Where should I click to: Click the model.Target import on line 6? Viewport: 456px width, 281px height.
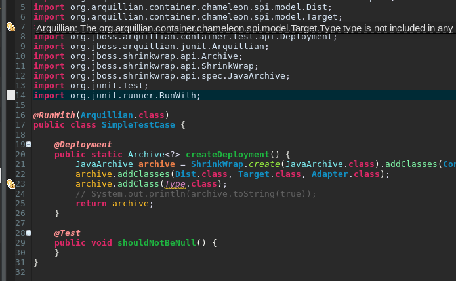[188, 17]
